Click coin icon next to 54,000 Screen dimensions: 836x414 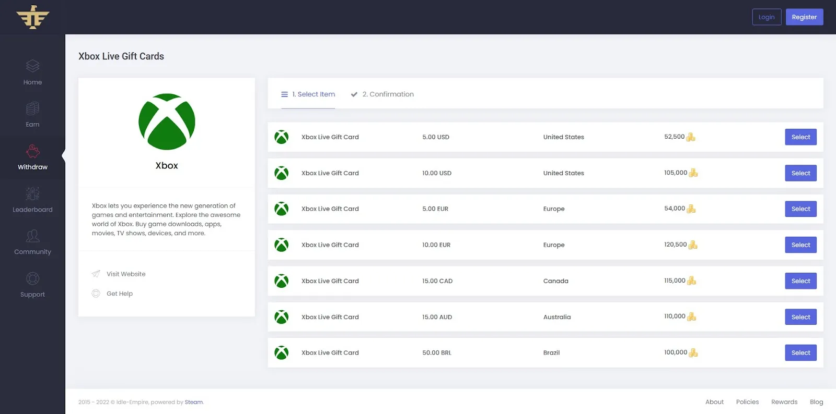click(x=691, y=209)
